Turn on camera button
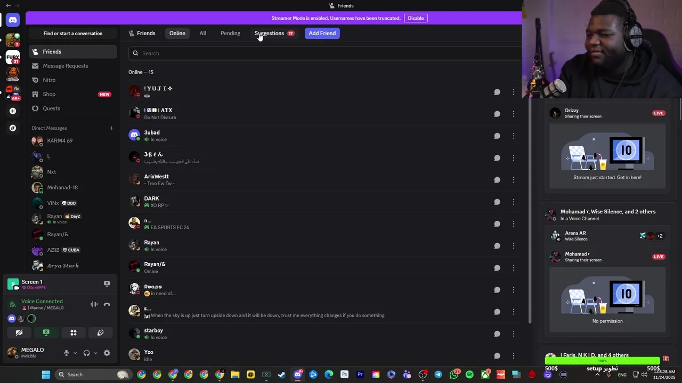Viewport: 682px width, 383px height. 19,332
